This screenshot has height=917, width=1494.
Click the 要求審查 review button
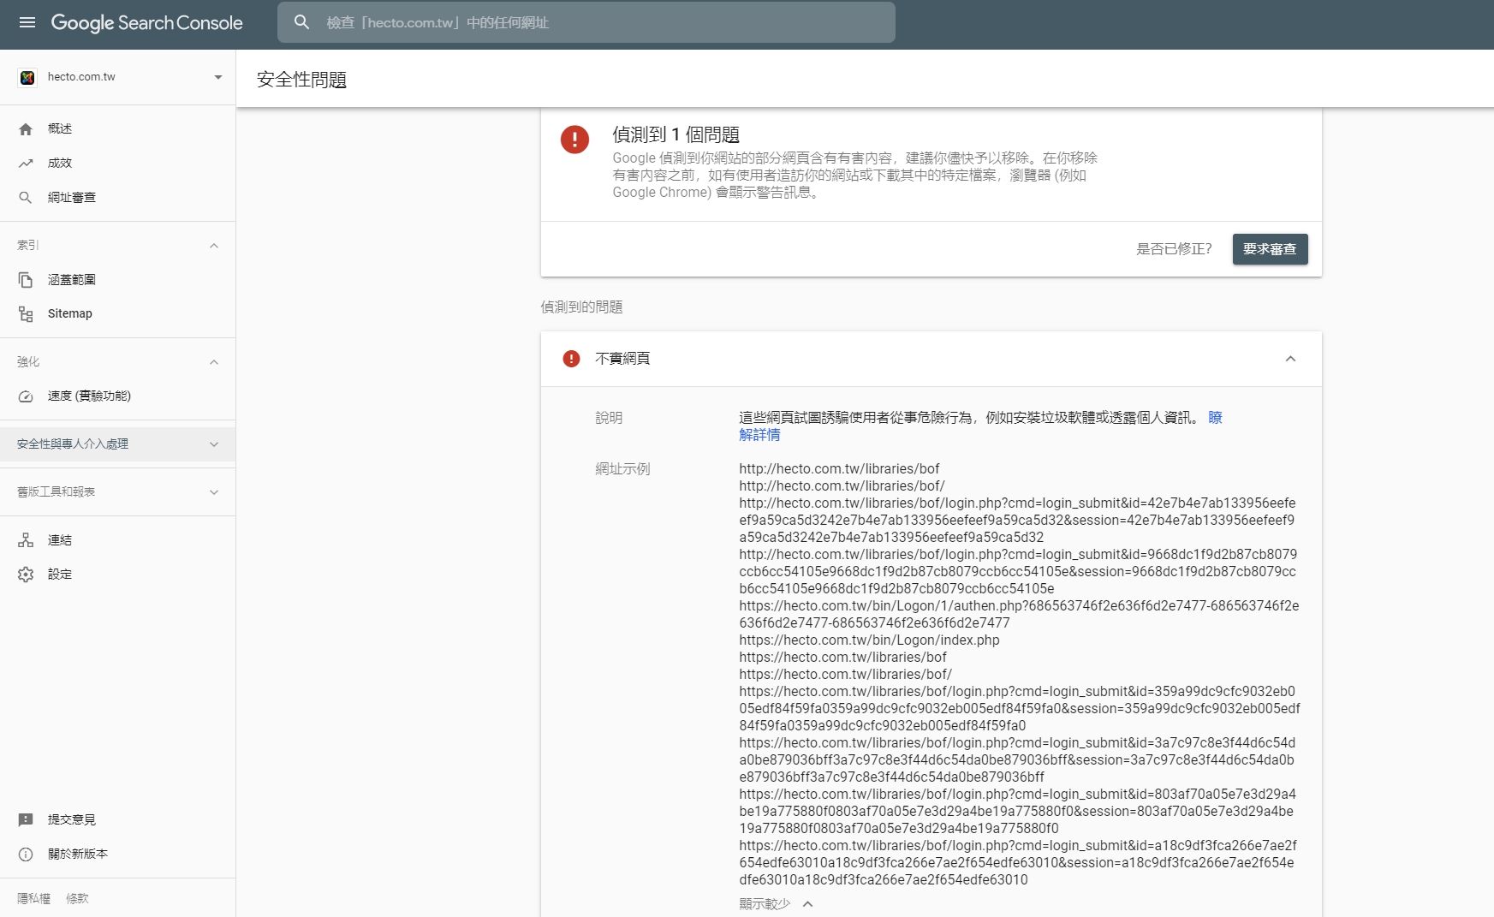click(x=1270, y=249)
